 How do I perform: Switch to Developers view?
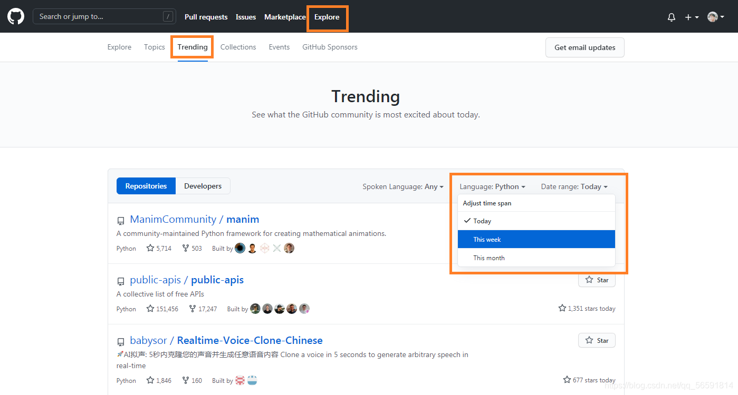click(203, 186)
